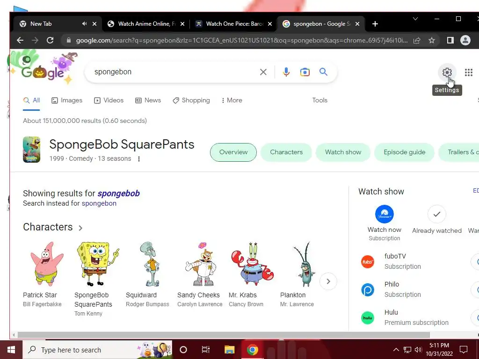Open File Explorer from taskbar

229,350
